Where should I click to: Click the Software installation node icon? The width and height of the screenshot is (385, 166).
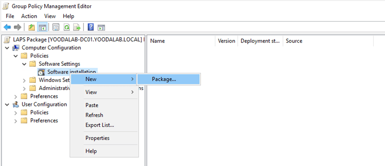[x=41, y=72]
